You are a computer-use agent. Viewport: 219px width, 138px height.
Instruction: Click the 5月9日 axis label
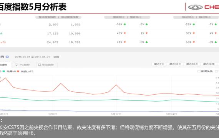pos(53,114)
